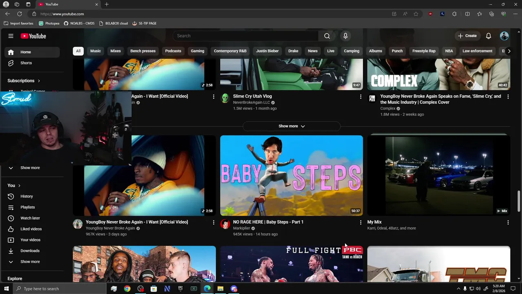Select the Law enforcement chip
This screenshot has width=522, height=294.
[477, 51]
